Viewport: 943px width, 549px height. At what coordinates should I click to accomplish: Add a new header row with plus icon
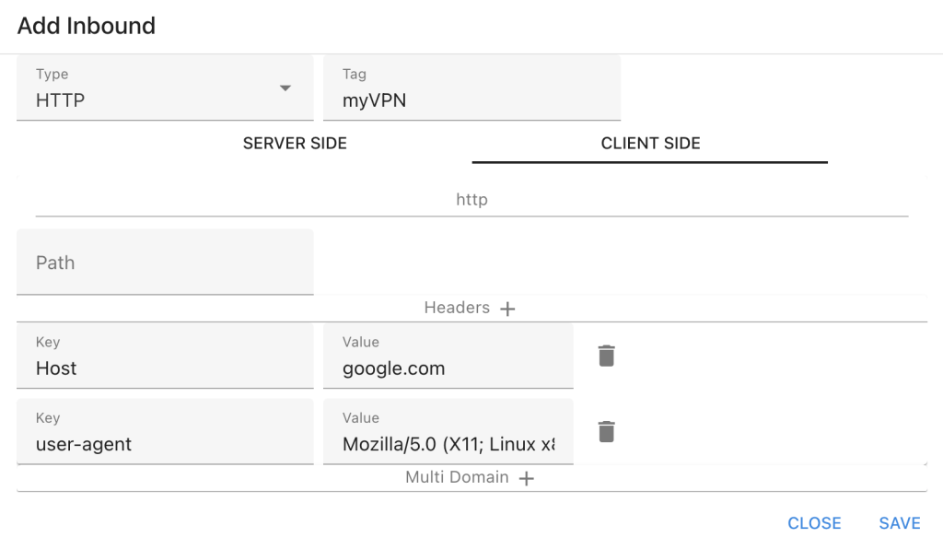[x=507, y=309]
